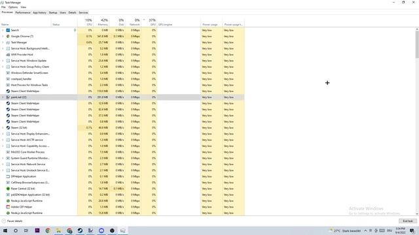Expand Service Host: Network Service

3,164
